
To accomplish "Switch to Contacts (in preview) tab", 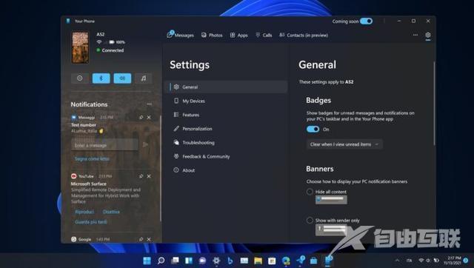I will pyautogui.click(x=304, y=35).
